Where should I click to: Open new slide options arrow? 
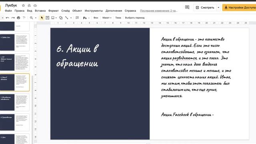coord(2,18)
